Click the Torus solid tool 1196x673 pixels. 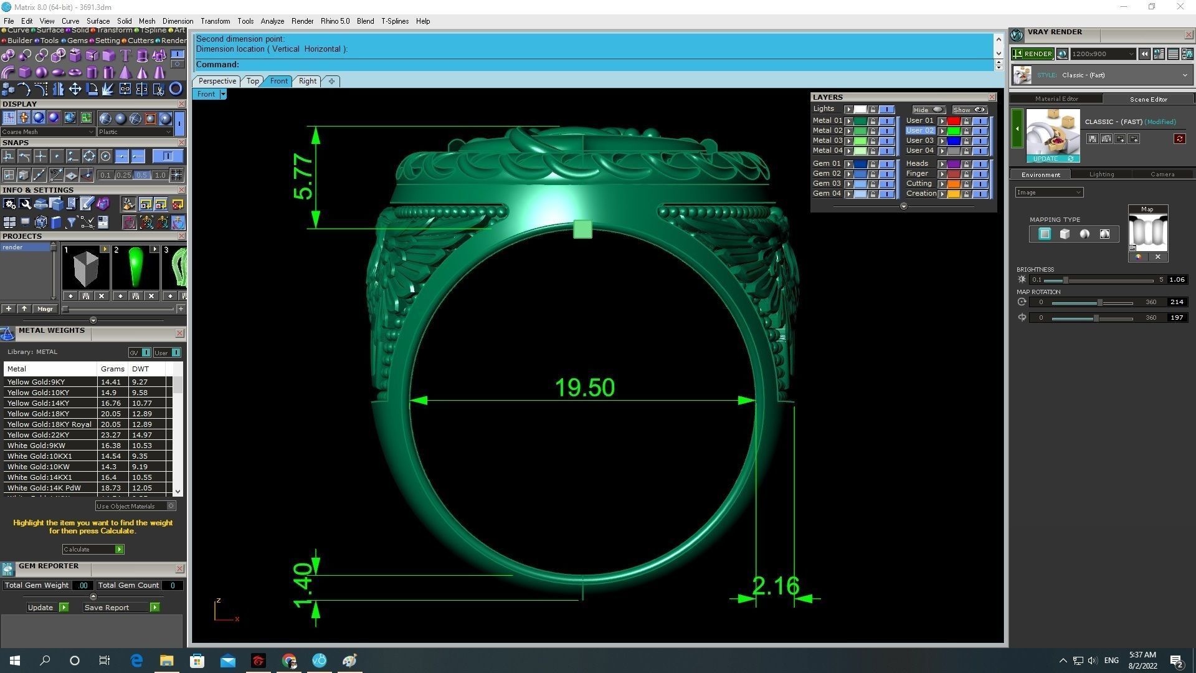(x=75, y=72)
